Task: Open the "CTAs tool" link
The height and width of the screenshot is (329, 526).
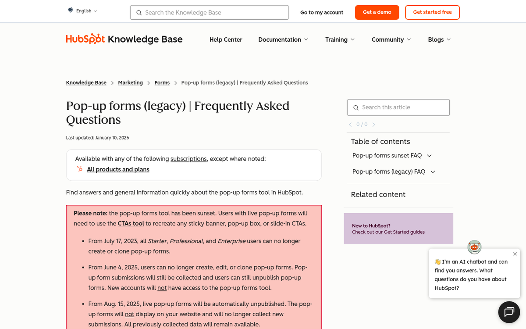Action: point(131,223)
